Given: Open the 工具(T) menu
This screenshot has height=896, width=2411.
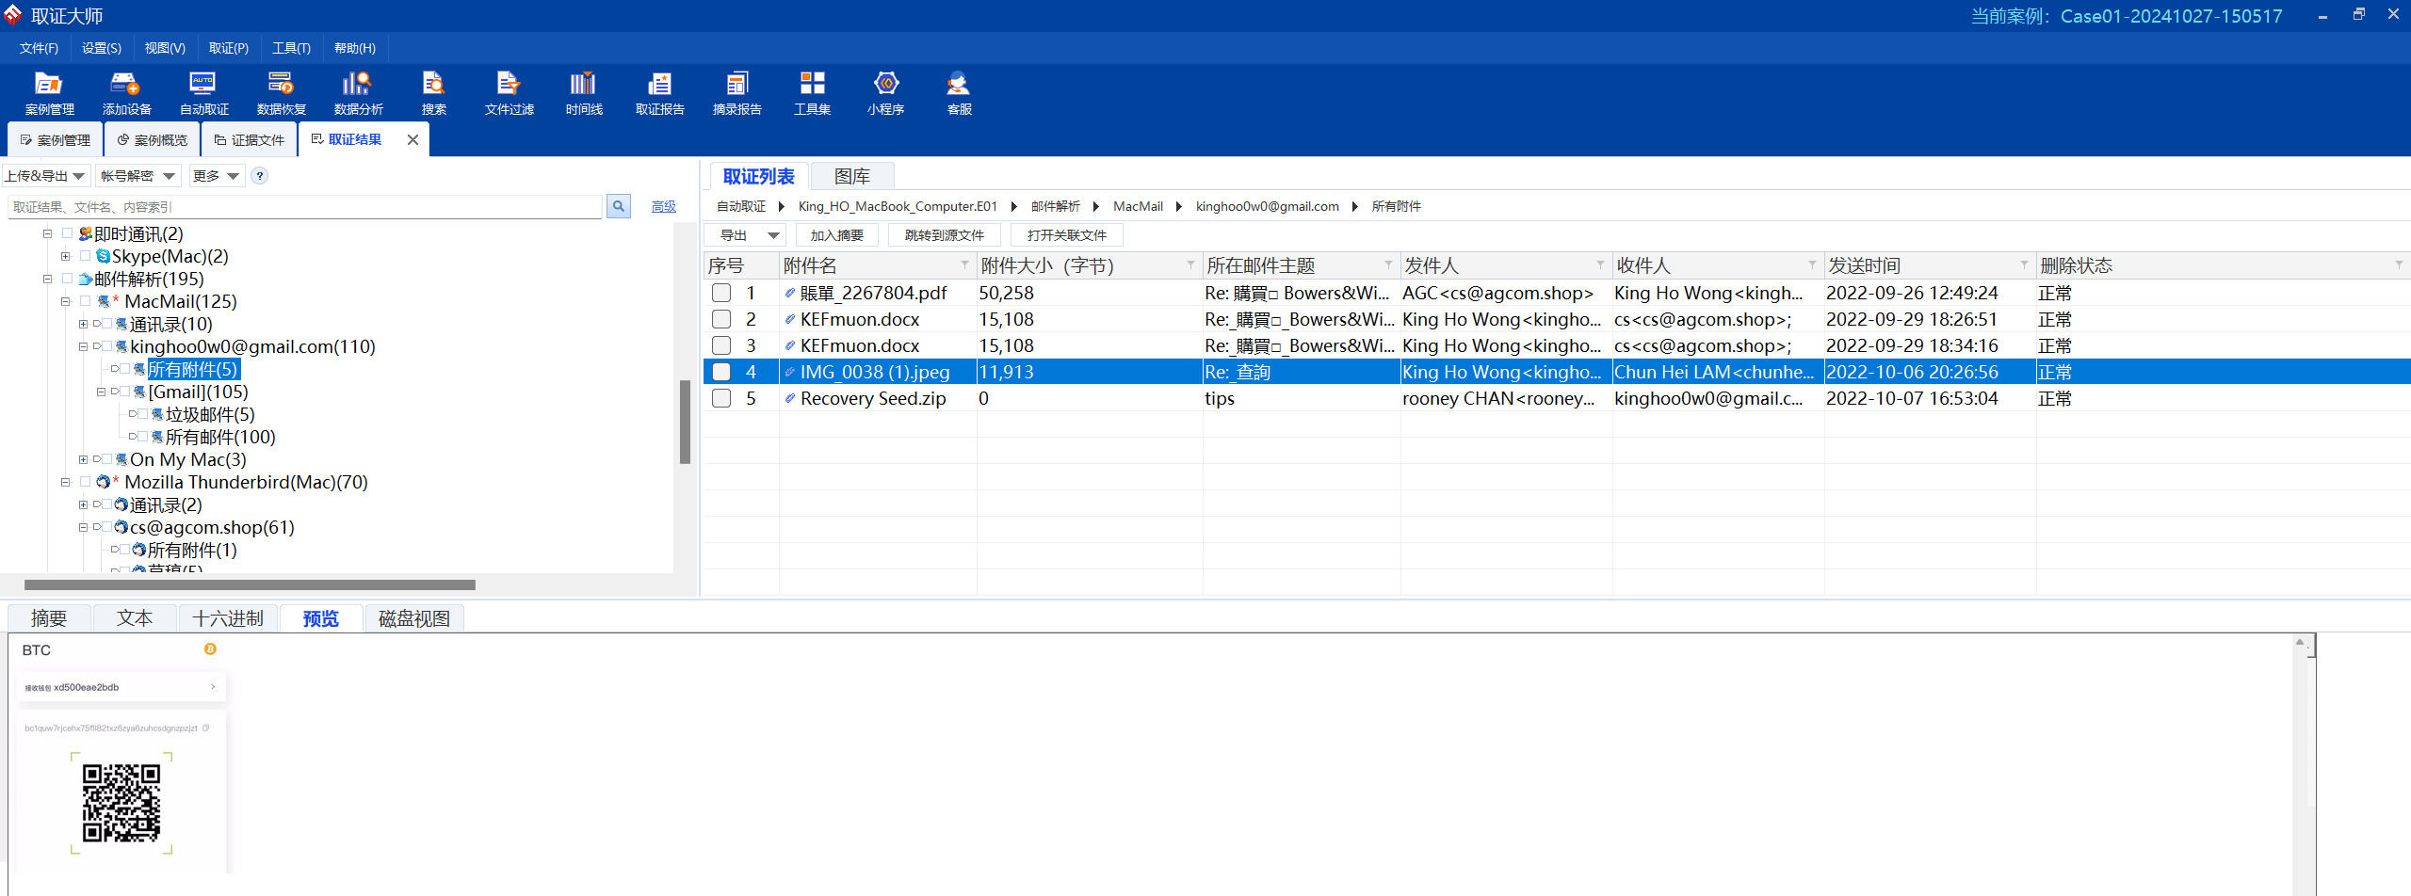Looking at the screenshot, I should click(x=291, y=48).
